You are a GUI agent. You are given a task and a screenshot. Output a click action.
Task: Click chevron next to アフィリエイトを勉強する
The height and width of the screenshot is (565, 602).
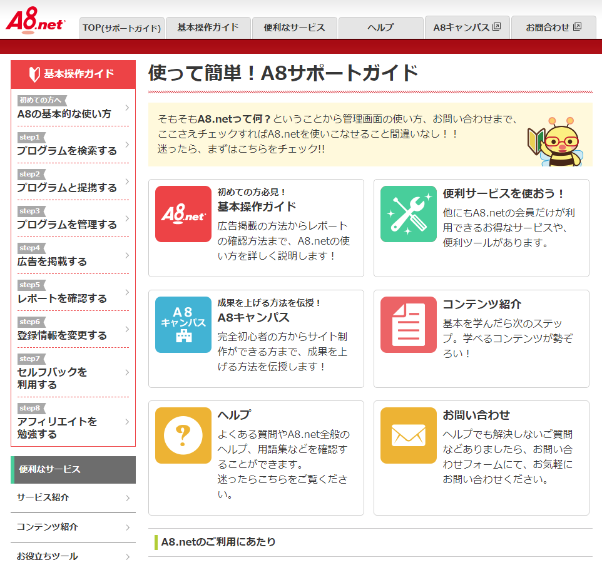(127, 422)
